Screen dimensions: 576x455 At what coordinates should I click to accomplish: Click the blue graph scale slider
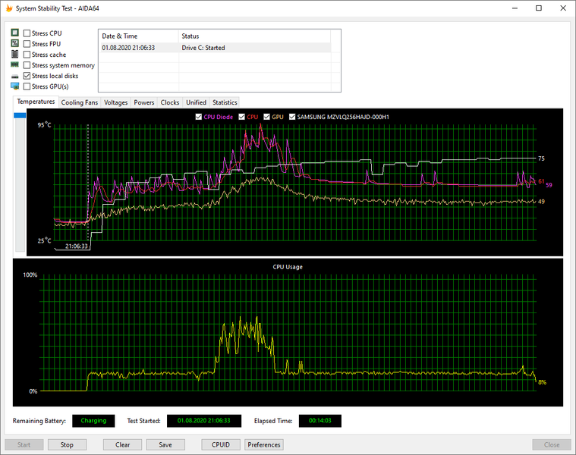20,115
